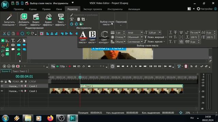The height and width of the screenshot is (122, 218).
Task: Click the Zoom out timeline minus icon
Action: [x=9, y=66]
